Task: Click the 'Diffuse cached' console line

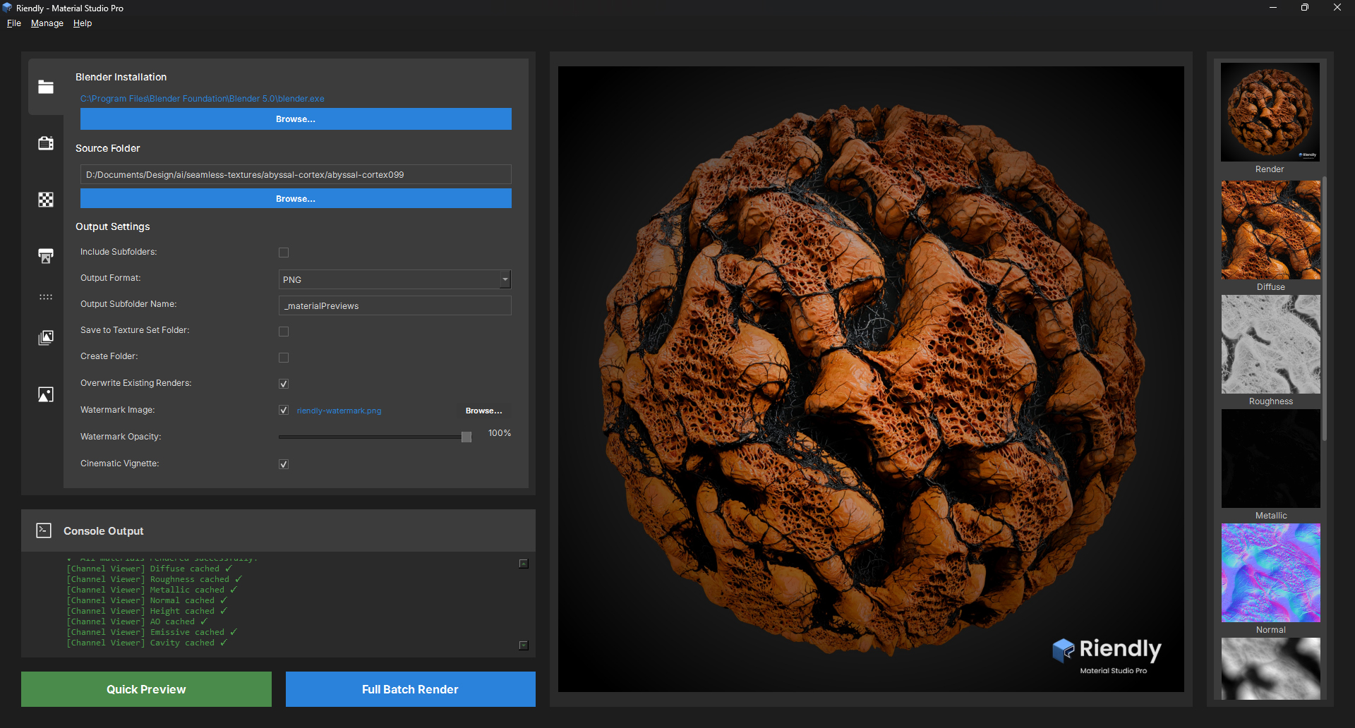Action: (x=149, y=569)
